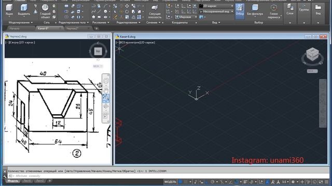Click the command line customize wrench icon
Screen dimensions: 332x186
pos(5,176)
